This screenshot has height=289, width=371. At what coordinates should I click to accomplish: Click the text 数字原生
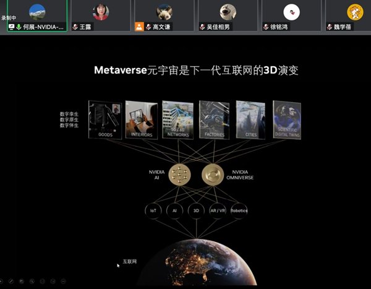69,119
